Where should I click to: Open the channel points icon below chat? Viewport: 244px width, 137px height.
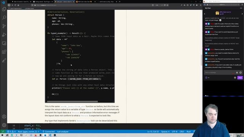[206, 78]
